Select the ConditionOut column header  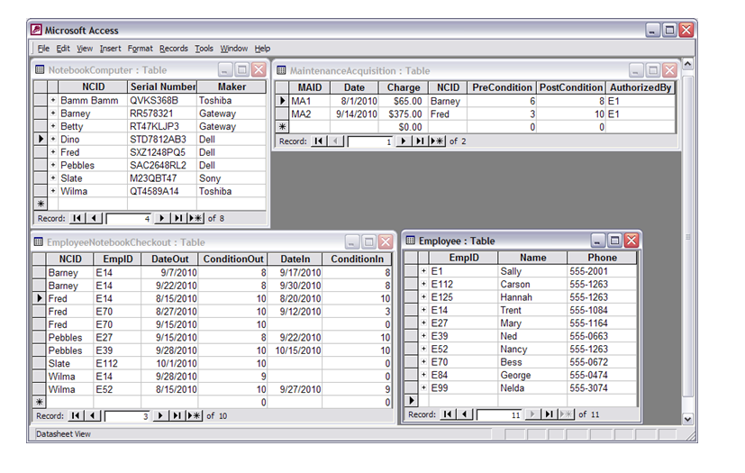[x=232, y=259]
